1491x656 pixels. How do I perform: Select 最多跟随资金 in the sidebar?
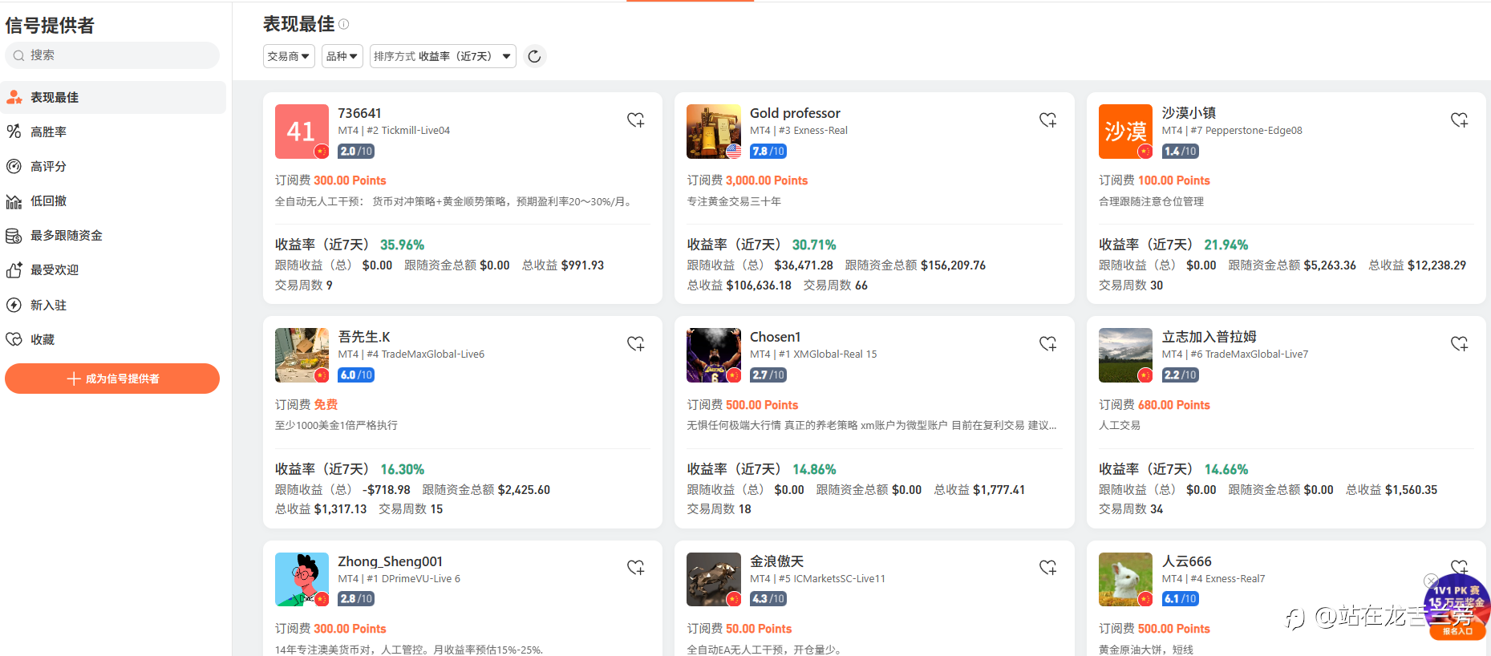[x=113, y=236]
